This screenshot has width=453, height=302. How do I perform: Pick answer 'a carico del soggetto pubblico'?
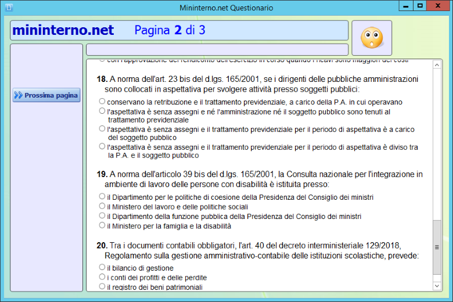coord(102,129)
